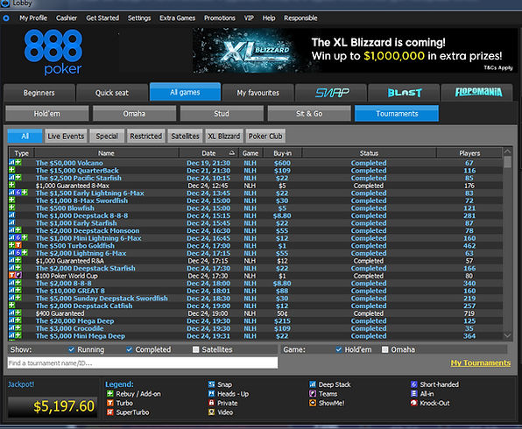
Task: Filter by XL Blizzard tournaments
Action: (223, 136)
